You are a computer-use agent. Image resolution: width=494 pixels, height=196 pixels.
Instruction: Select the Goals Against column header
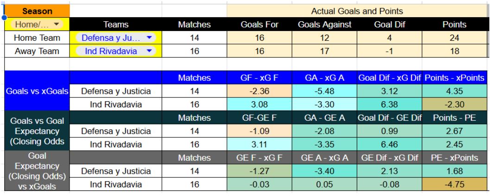[324, 24]
